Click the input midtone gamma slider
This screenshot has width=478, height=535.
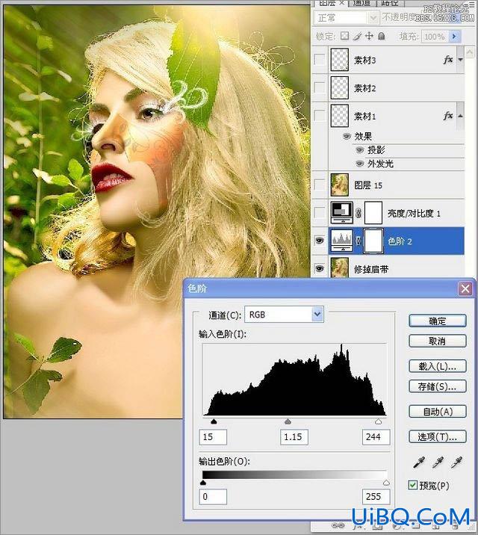tap(288, 421)
